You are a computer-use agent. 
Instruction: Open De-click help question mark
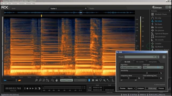click(x=164, y=57)
